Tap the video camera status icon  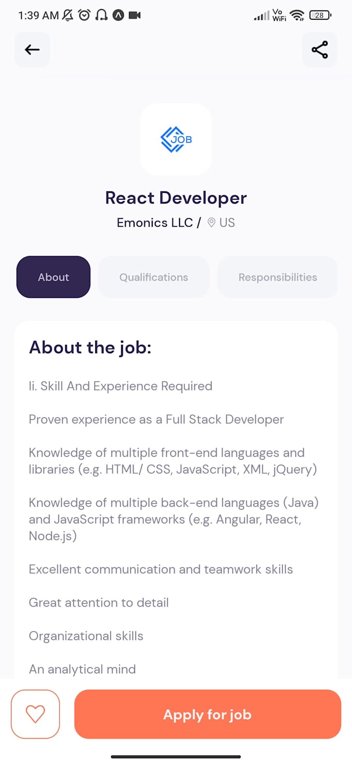point(135,16)
